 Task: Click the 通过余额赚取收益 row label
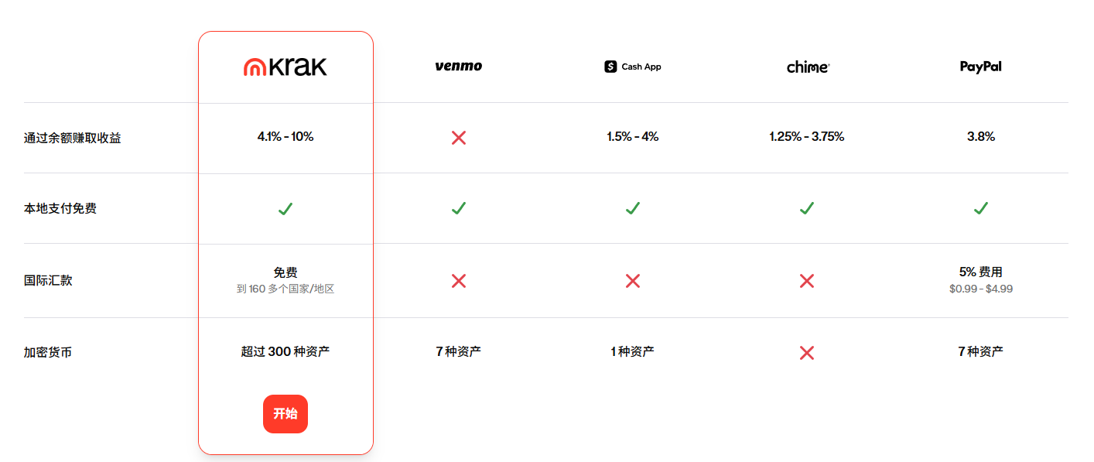click(72, 139)
